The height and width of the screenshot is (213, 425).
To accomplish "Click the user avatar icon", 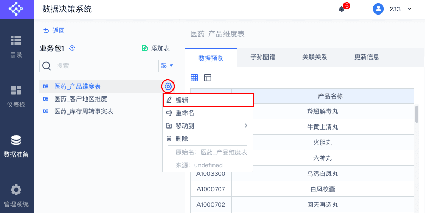I will pos(378,9).
